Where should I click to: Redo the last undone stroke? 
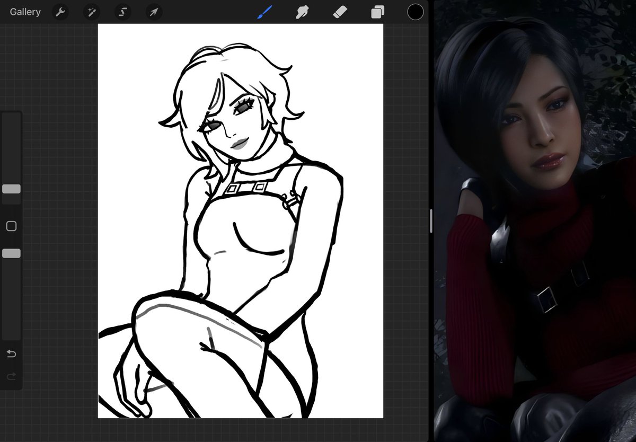point(11,376)
